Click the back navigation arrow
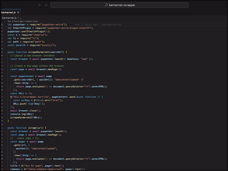This screenshot has width=228, height=171. click(x=40, y=5)
